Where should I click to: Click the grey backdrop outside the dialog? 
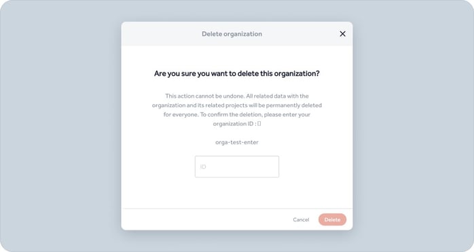pyautogui.click(x=60, y=126)
